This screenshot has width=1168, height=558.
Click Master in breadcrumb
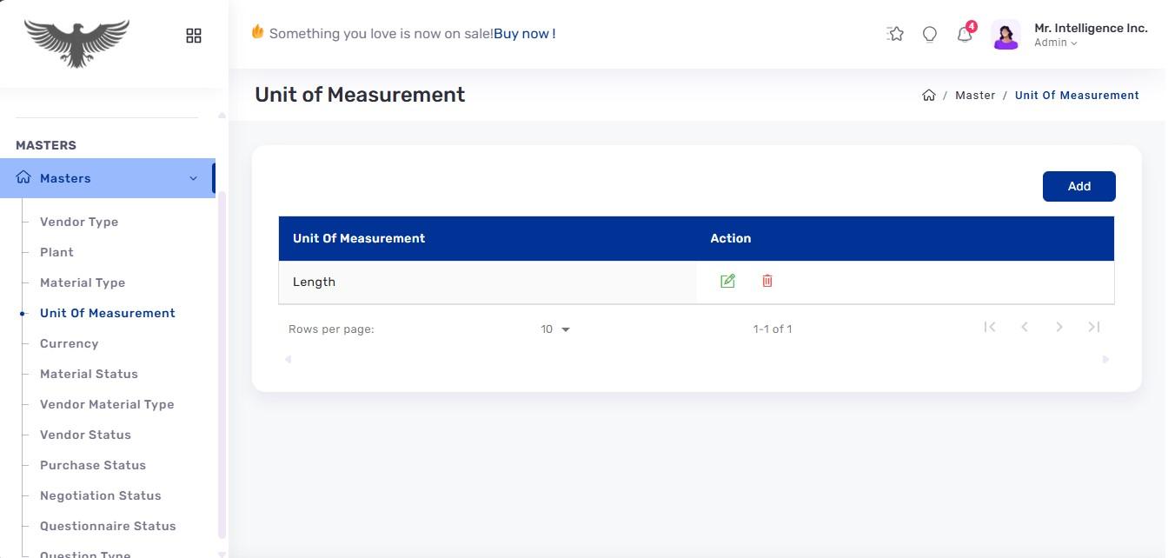[975, 96]
